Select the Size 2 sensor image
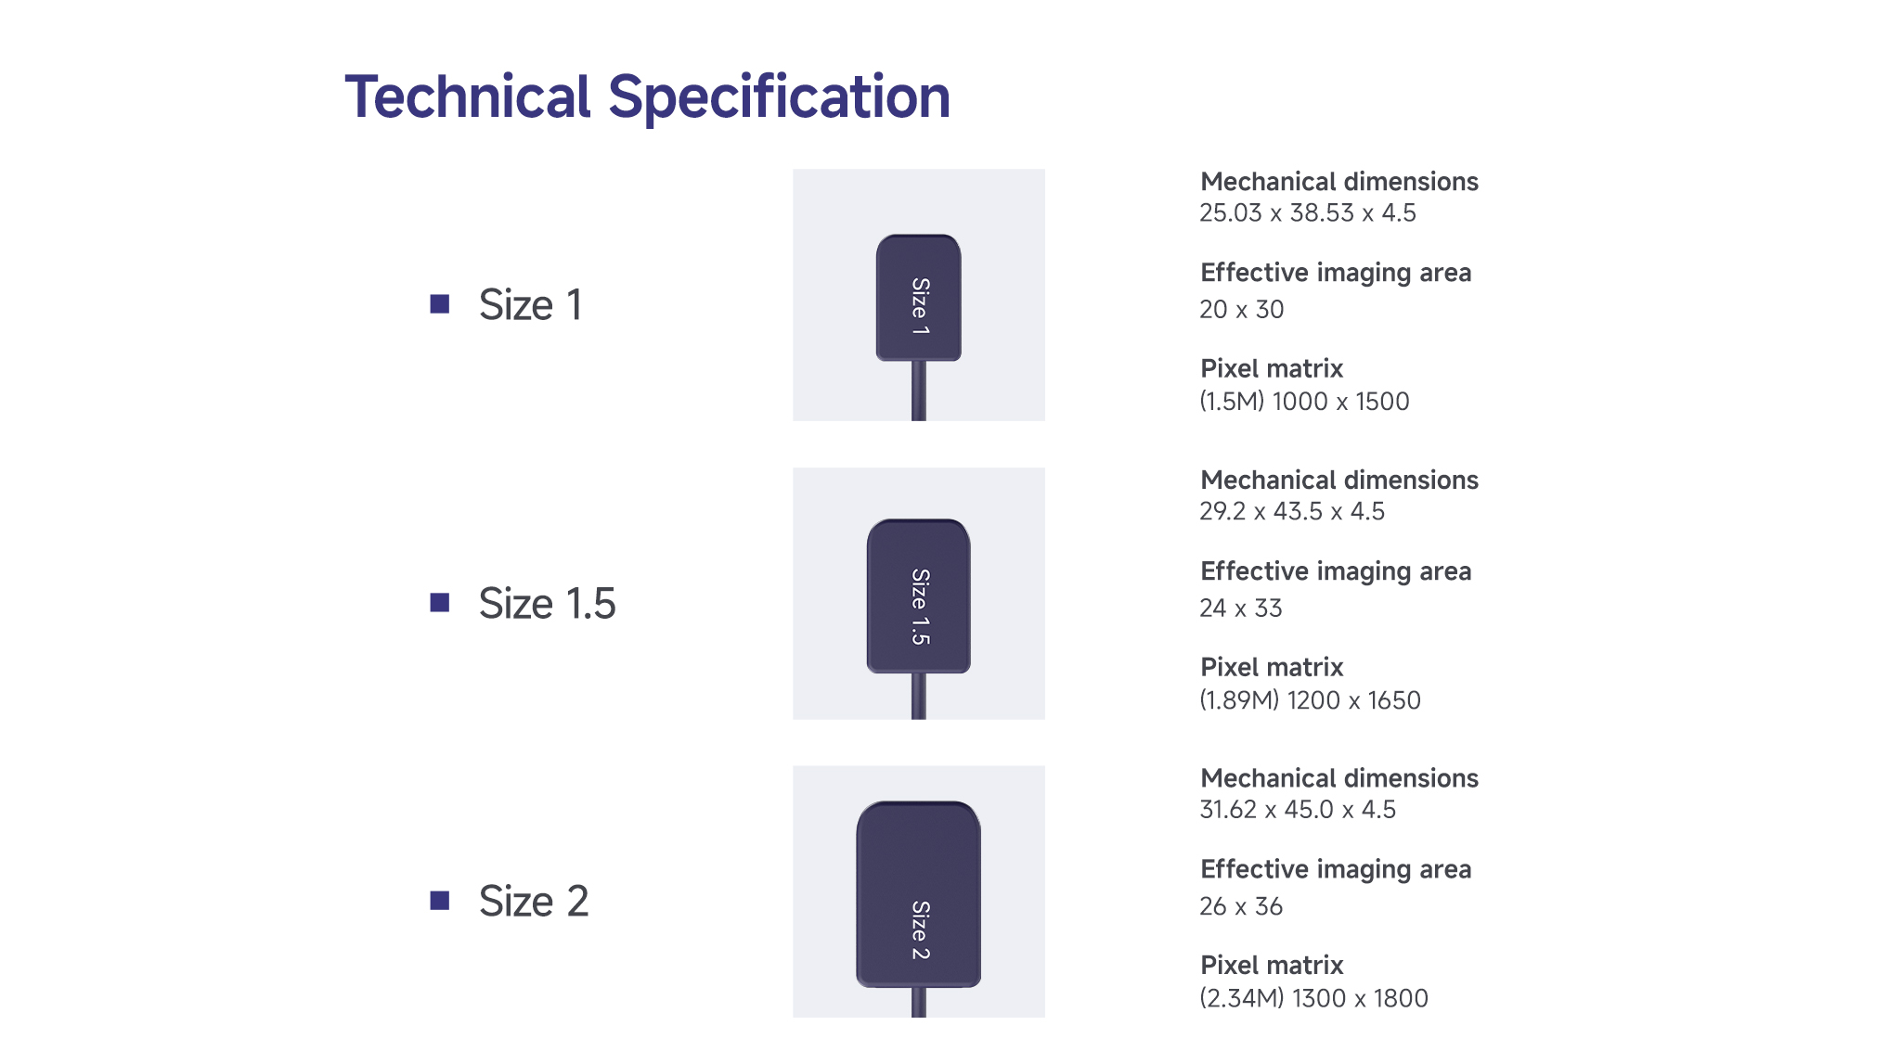The image size is (1901, 1051). click(918, 891)
